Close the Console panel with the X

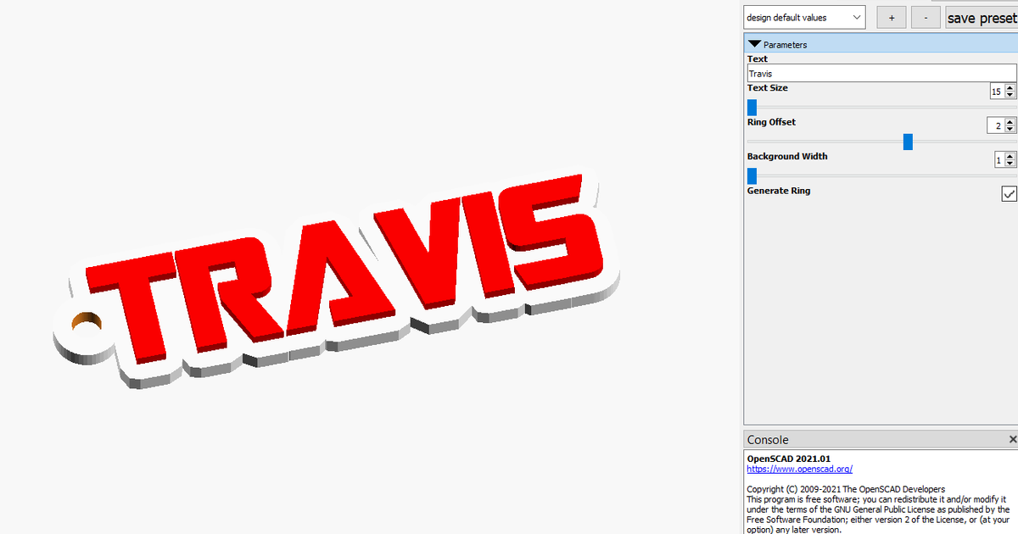pos(1012,439)
